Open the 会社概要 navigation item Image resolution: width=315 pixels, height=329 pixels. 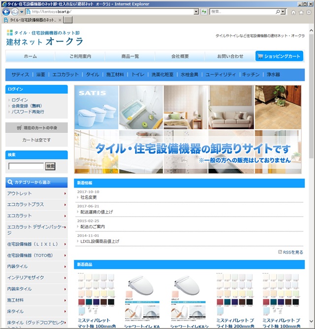tap(180, 56)
